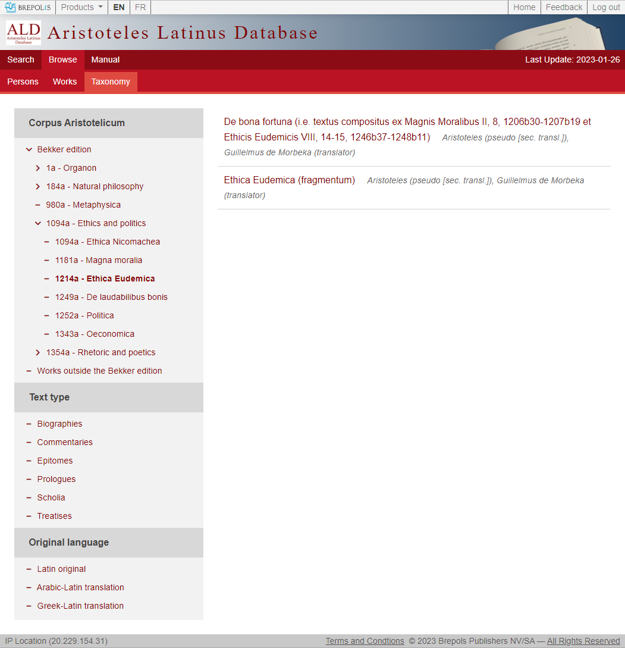Select 1181a - Magna moralia in the tree

point(99,260)
